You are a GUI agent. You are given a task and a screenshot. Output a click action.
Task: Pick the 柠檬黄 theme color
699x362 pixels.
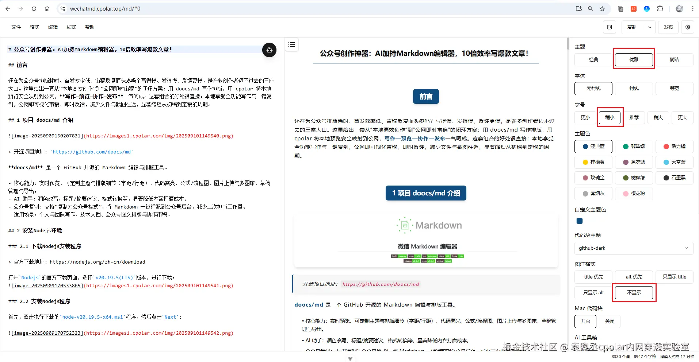(x=593, y=162)
